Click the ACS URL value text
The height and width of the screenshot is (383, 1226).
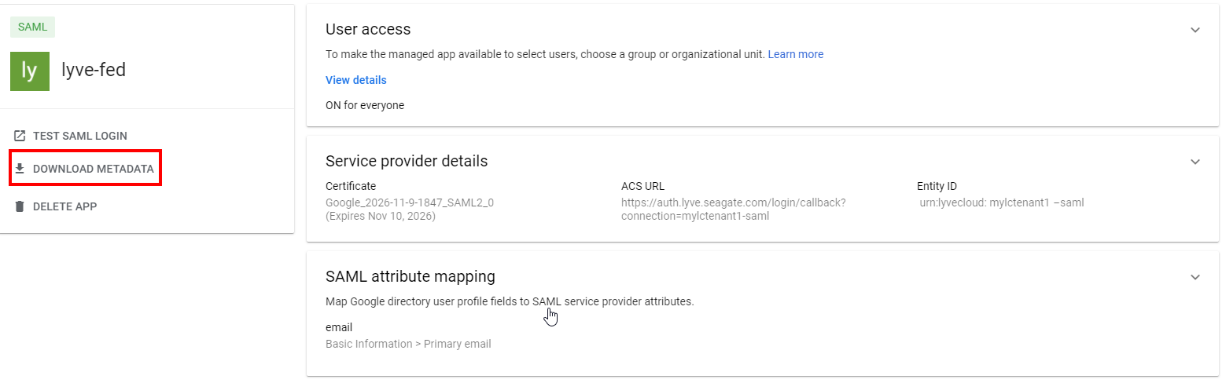click(x=732, y=209)
